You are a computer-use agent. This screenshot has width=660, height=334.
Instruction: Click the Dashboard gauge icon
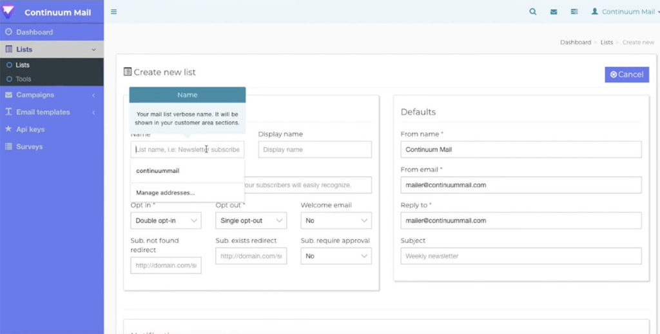8,32
